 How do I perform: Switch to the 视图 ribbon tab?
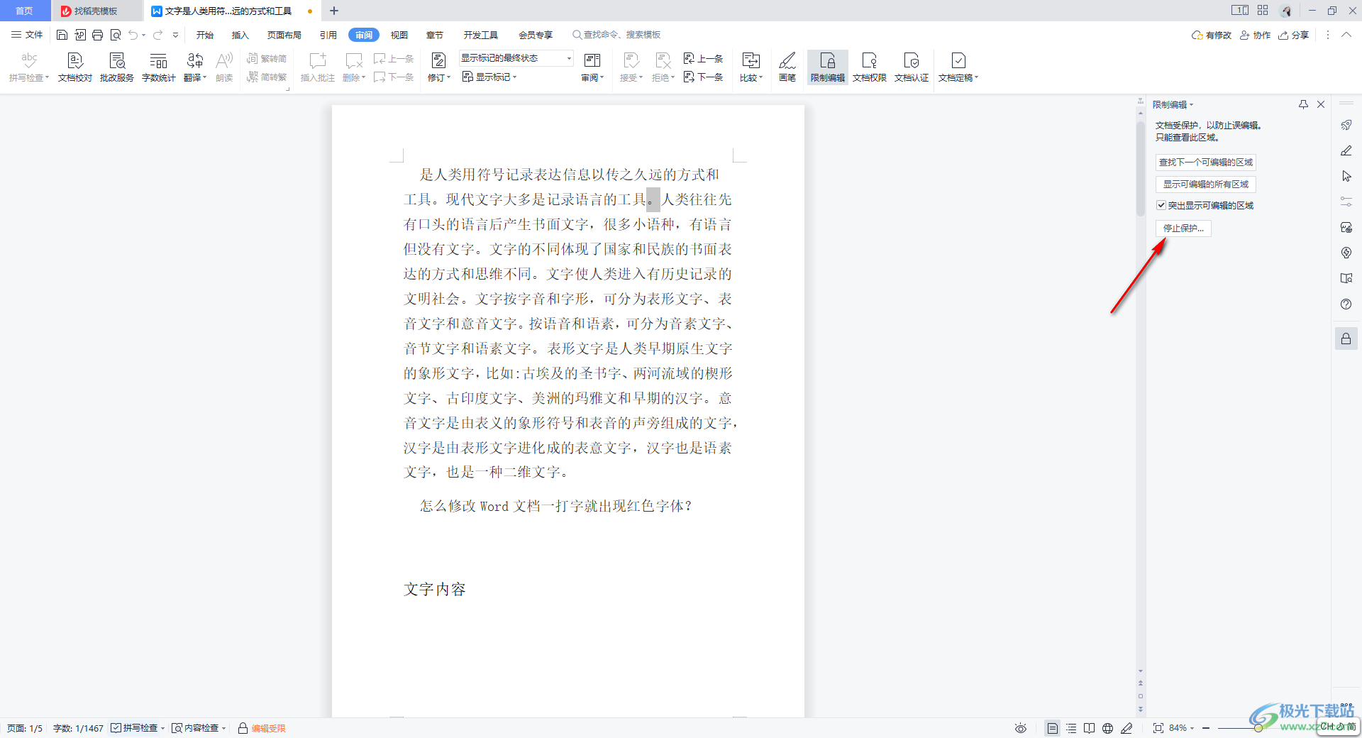pos(399,35)
